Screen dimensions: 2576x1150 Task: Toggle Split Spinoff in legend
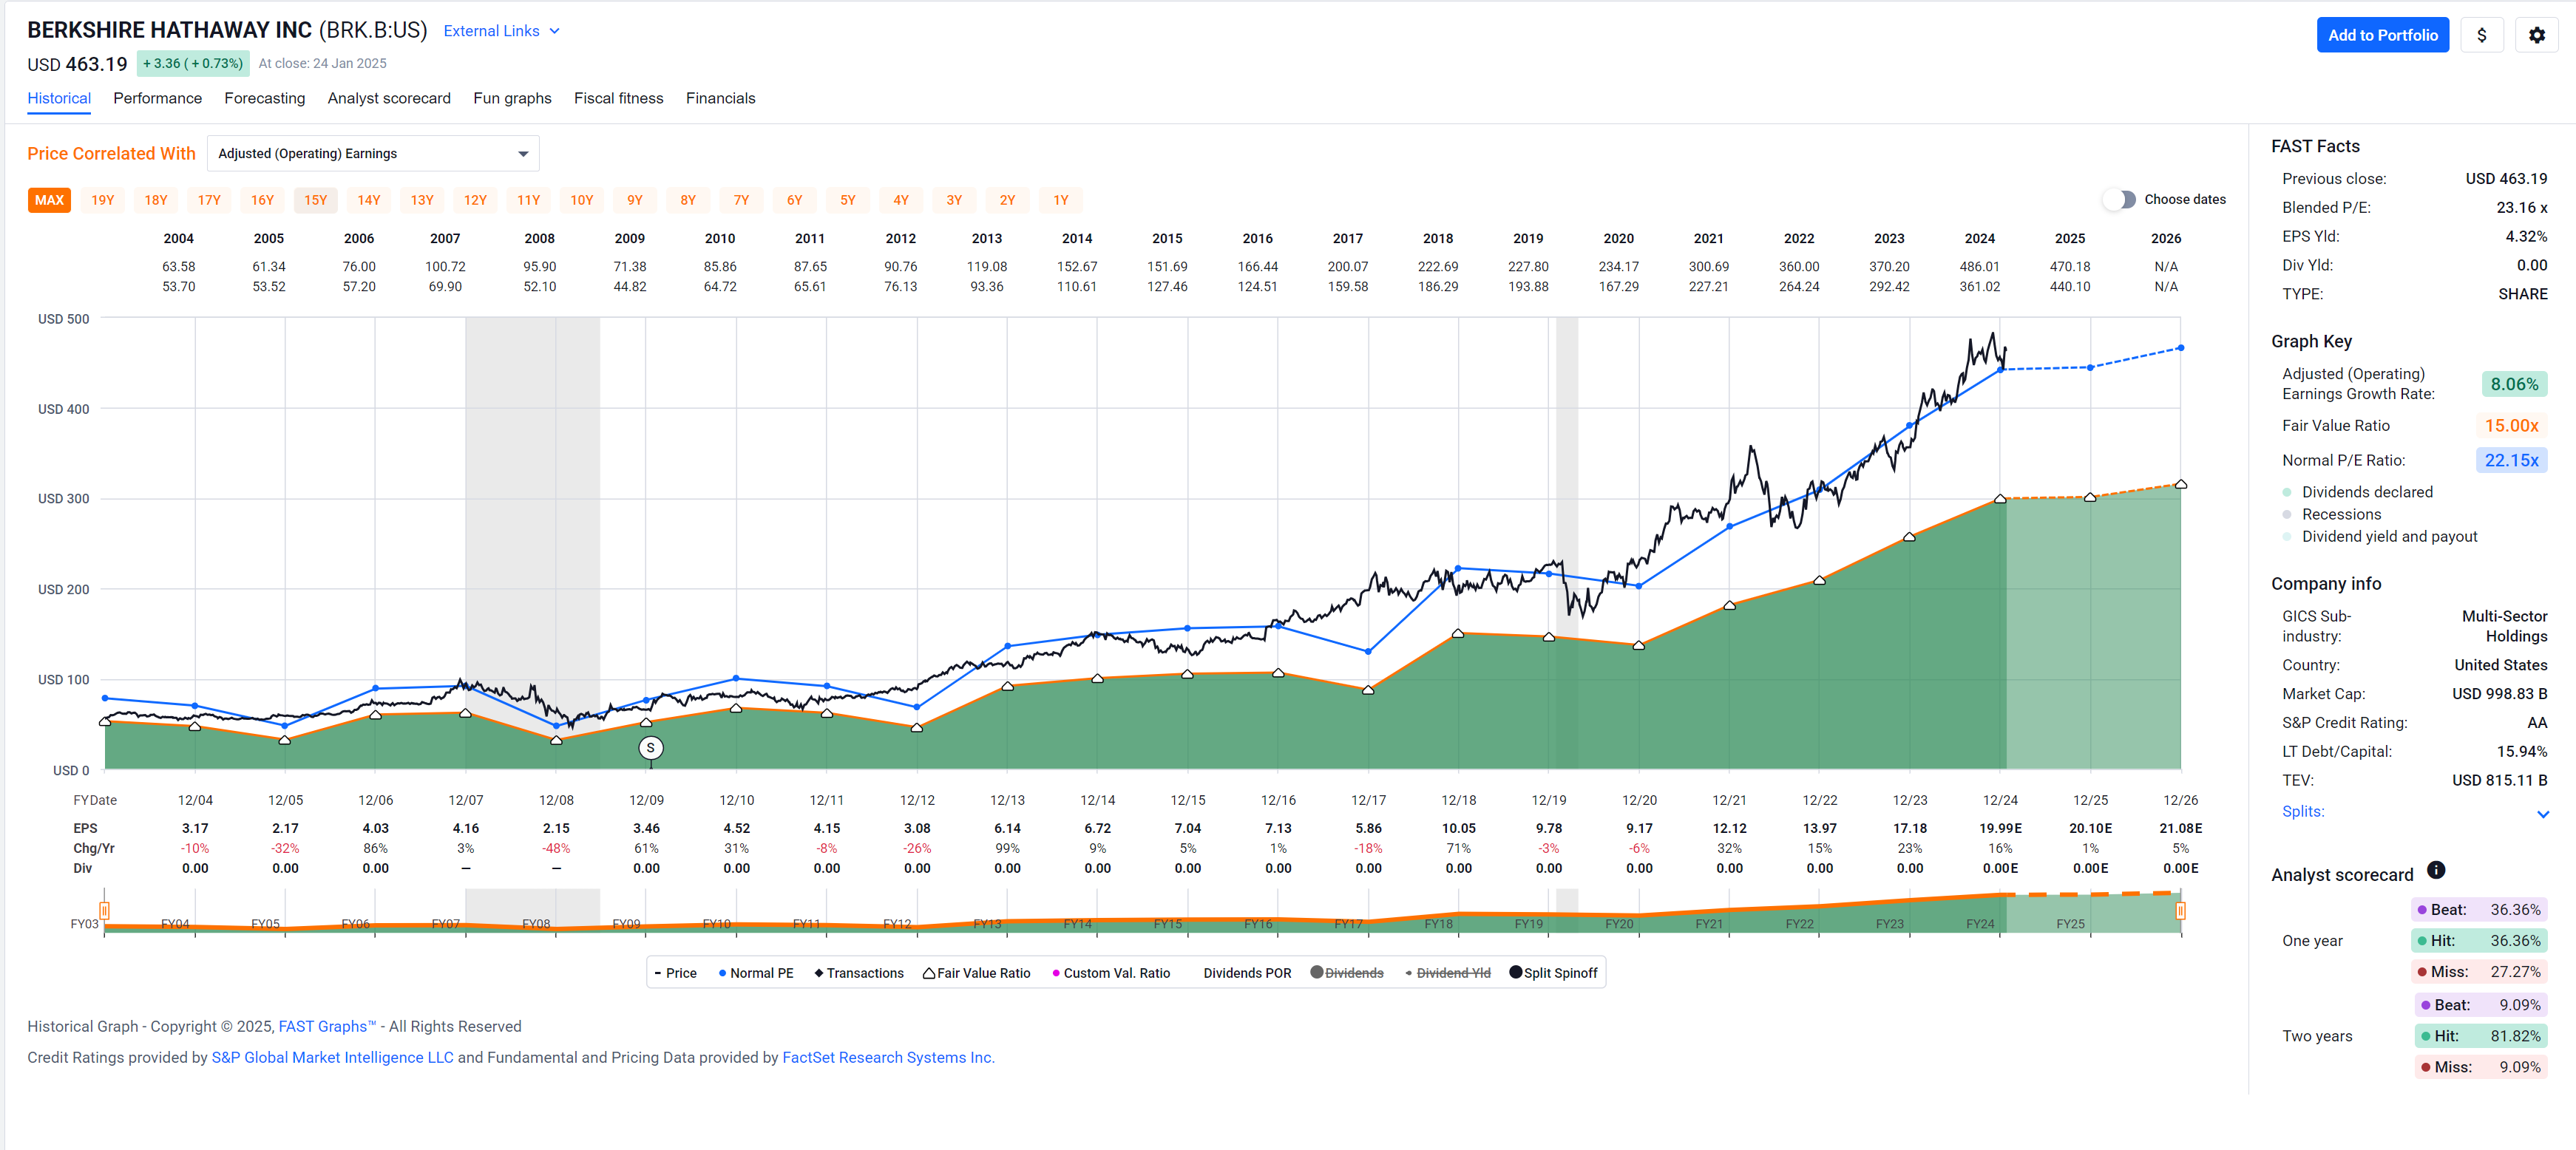(1552, 973)
